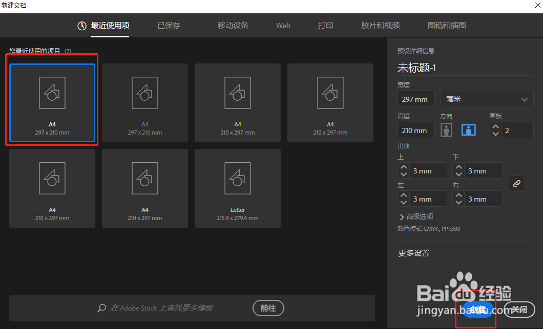Increase right bleed (右) value
Viewport: 543px width, 329px height.
(x=459, y=195)
